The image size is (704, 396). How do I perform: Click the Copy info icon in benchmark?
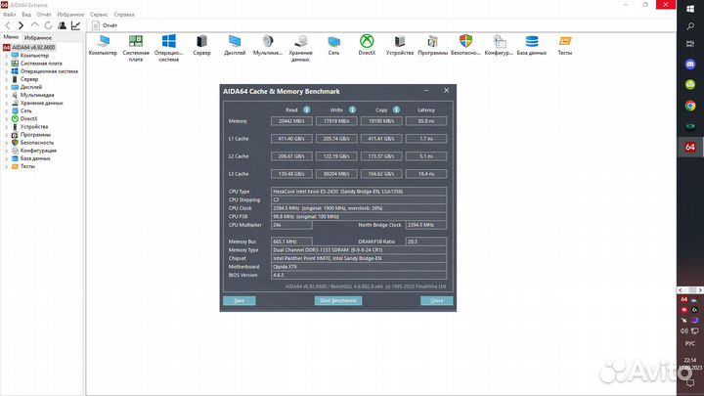pos(396,110)
